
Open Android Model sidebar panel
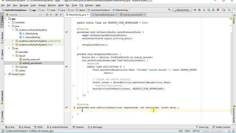point(234,114)
